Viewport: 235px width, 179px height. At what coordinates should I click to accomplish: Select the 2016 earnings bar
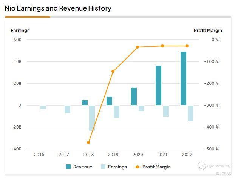43,107
